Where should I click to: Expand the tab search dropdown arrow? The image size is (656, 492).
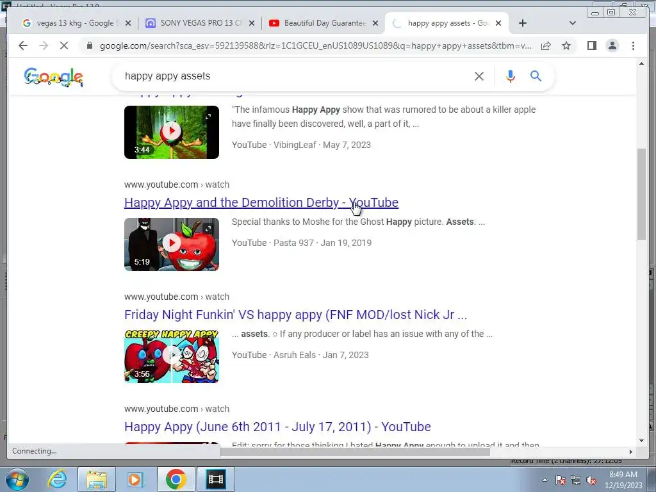(573, 23)
